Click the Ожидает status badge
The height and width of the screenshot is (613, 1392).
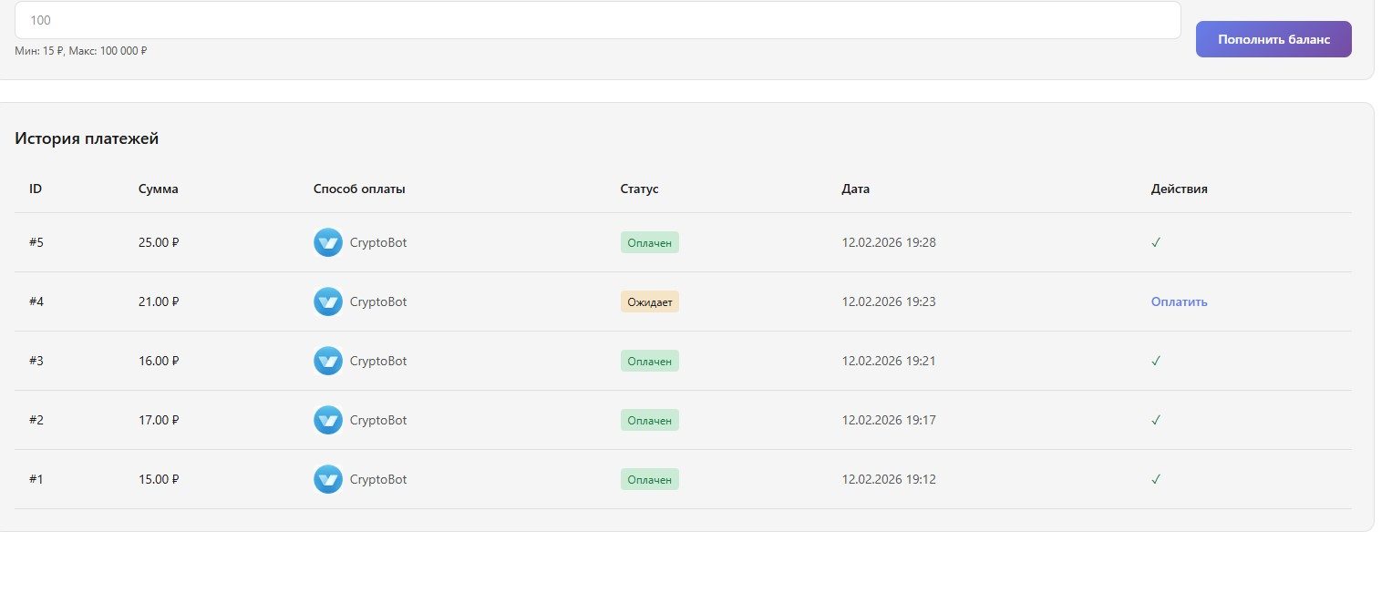pos(649,301)
